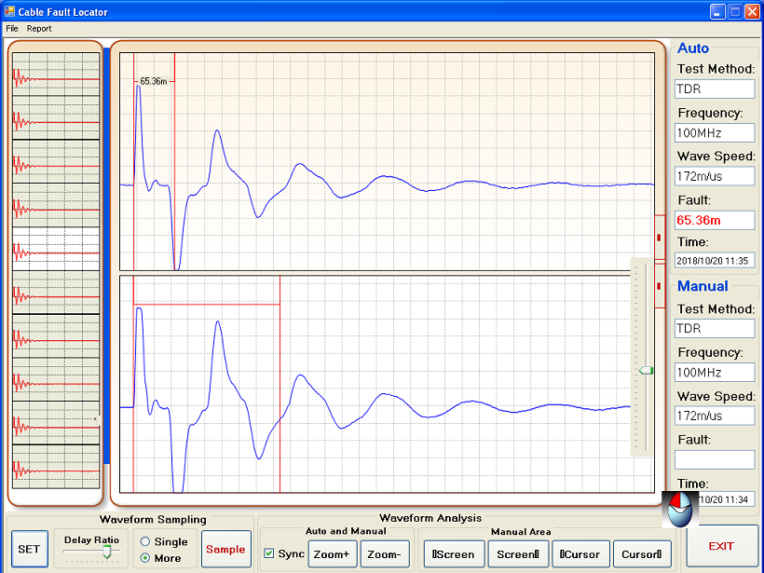
Task: Click the Manual Time field
Action: click(x=726, y=499)
